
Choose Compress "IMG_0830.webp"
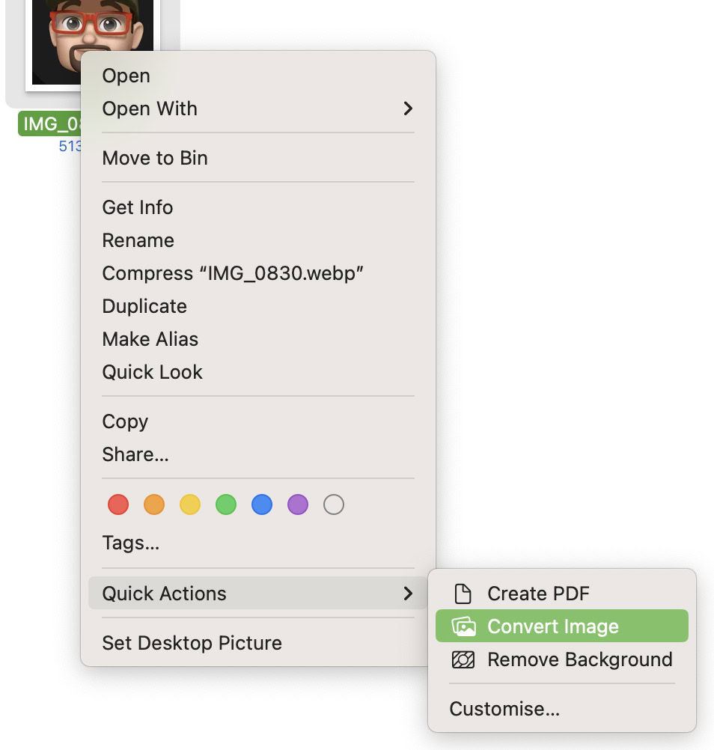[233, 273]
